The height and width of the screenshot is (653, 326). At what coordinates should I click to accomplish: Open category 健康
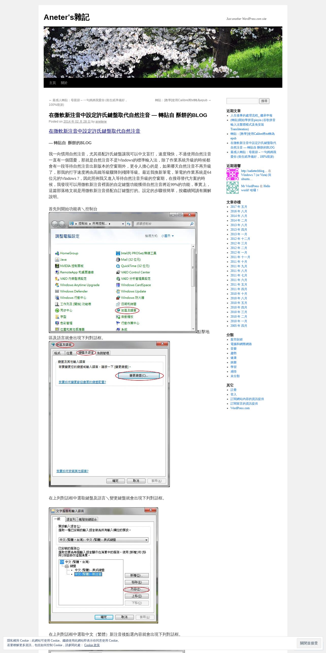pos(233,358)
